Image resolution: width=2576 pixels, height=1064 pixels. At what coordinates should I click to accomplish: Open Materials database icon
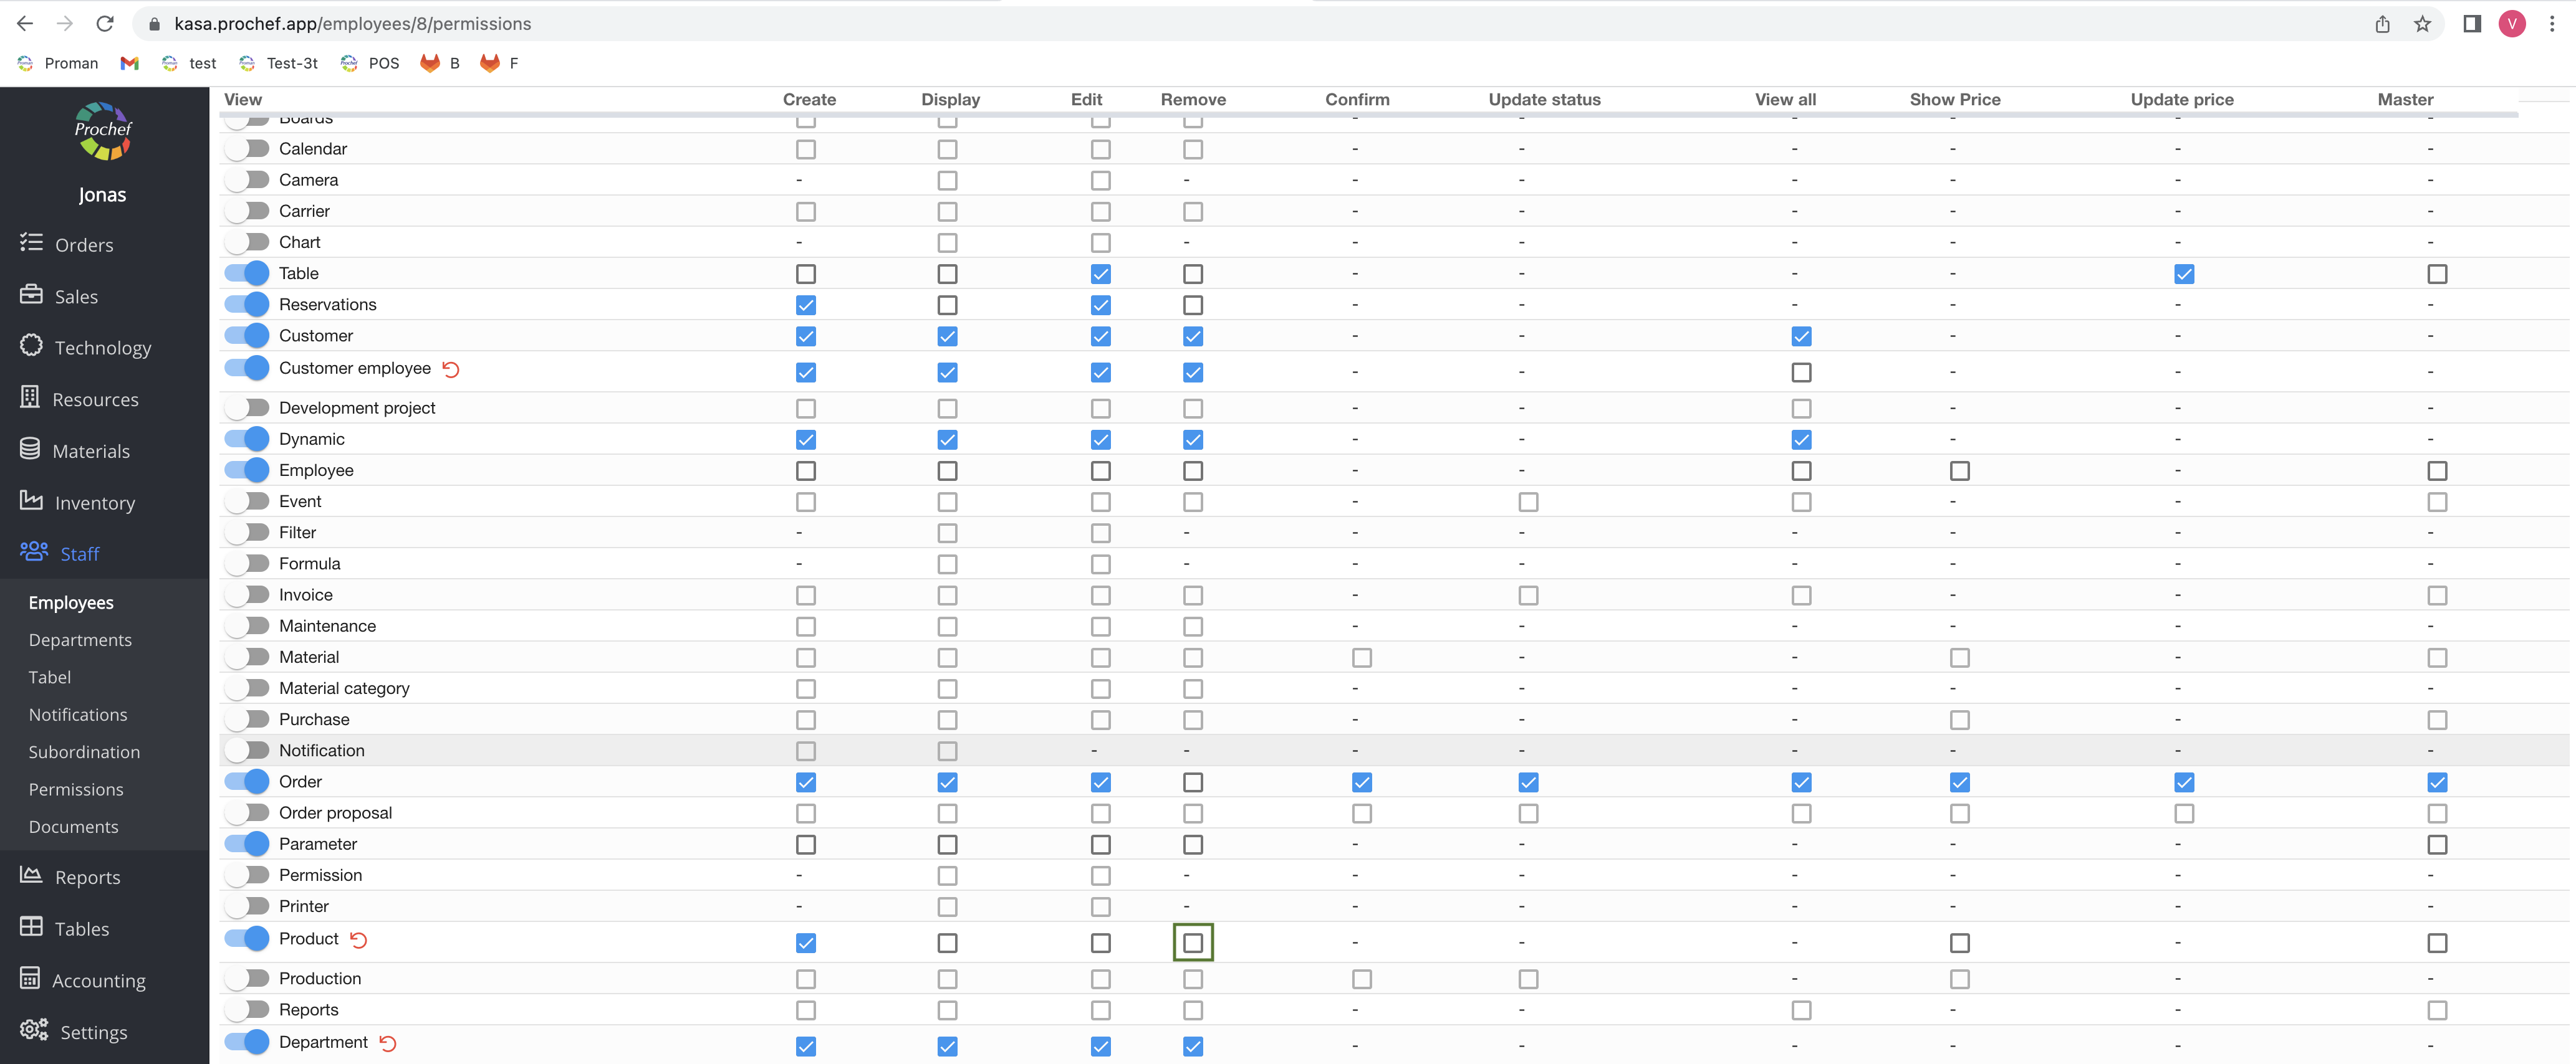tap(30, 450)
